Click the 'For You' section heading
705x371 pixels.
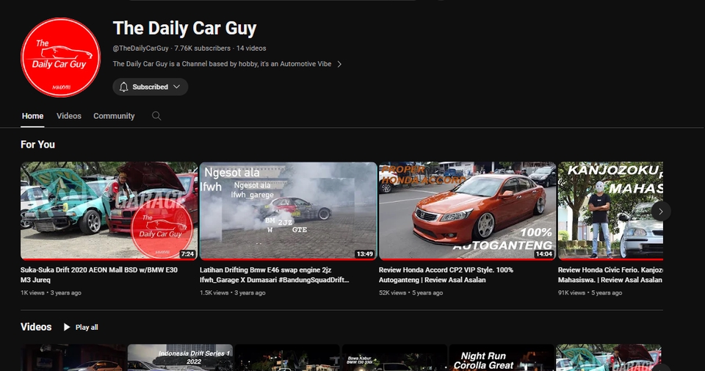tap(37, 144)
